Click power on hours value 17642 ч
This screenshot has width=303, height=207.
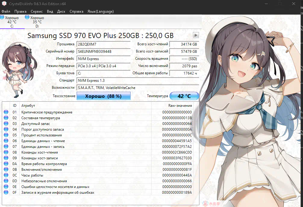coord(184,73)
